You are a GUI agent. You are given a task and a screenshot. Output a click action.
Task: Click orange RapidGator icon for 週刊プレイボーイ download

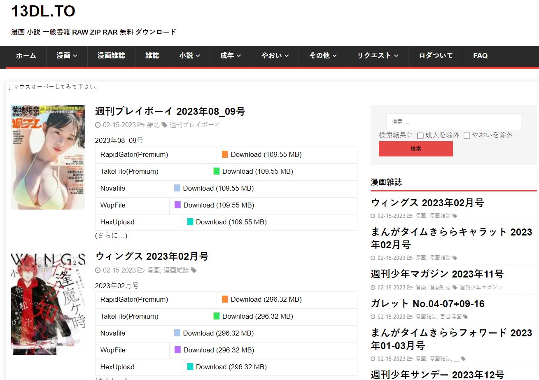click(225, 154)
